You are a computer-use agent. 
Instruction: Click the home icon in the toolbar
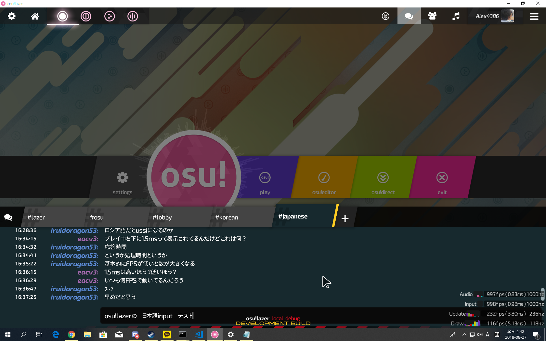[35, 16]
